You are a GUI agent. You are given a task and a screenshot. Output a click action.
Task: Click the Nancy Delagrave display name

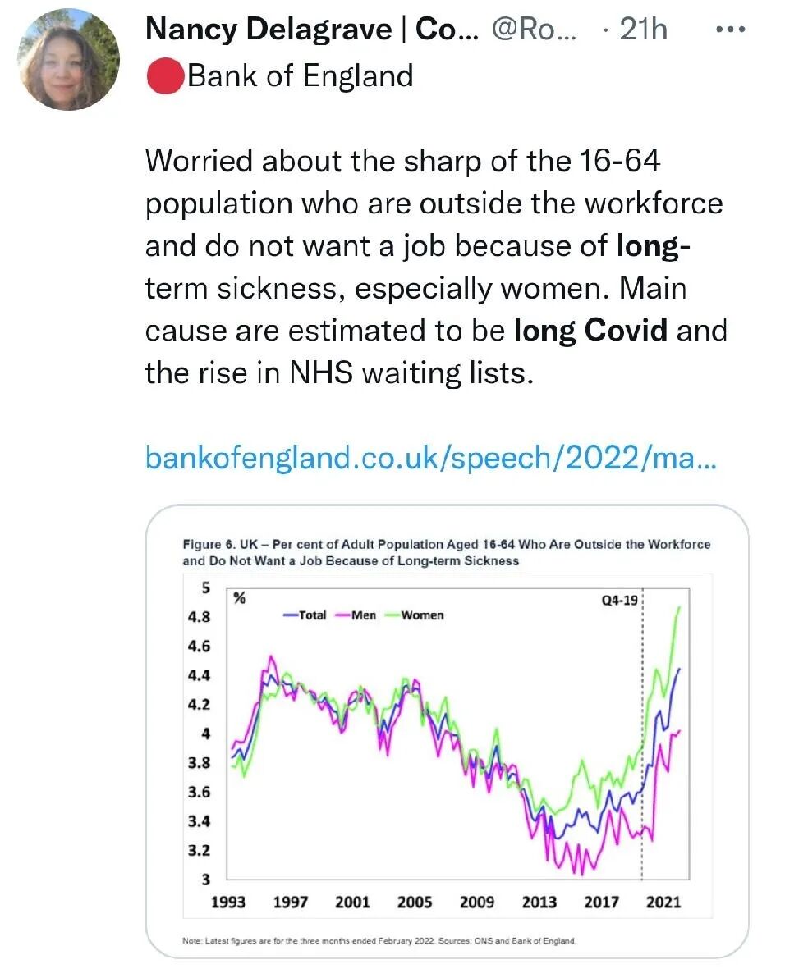312,30
